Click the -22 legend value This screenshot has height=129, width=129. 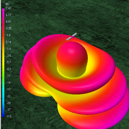tap(9, 96)
